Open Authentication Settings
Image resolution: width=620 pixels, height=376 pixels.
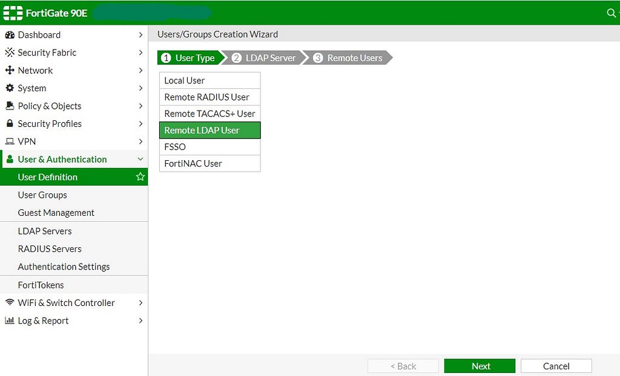(x=74, y=267)
